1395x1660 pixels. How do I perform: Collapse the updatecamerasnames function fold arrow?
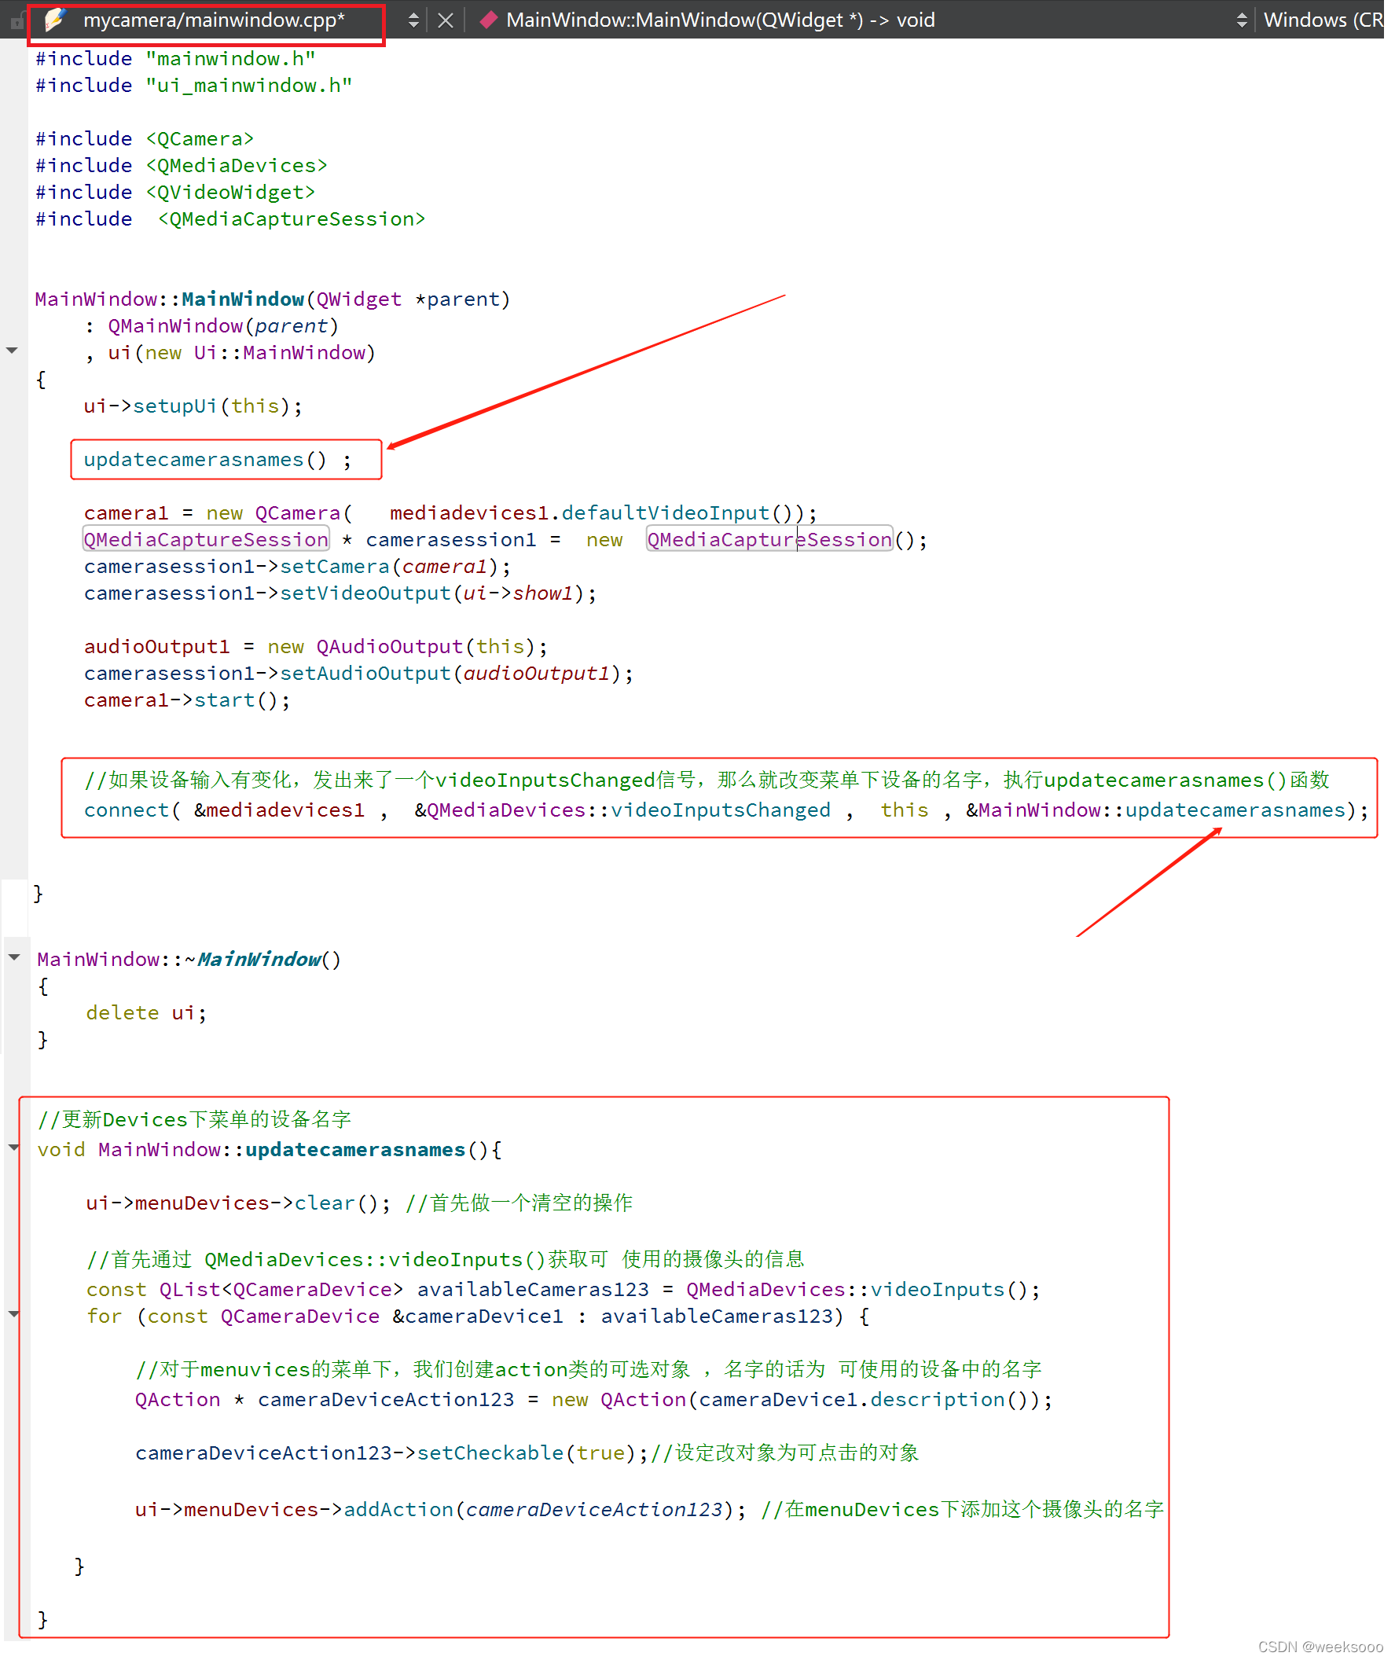click(x=13, y=1148)
